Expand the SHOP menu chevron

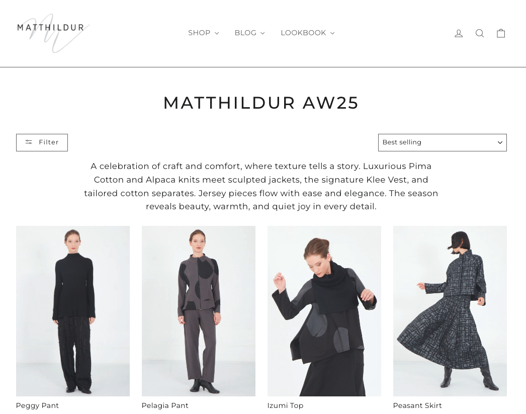(217, 33)
